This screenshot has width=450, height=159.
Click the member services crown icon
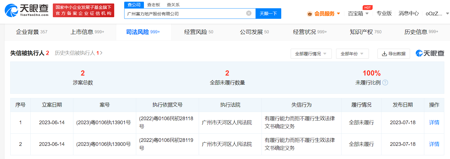[x=310, y=14]
